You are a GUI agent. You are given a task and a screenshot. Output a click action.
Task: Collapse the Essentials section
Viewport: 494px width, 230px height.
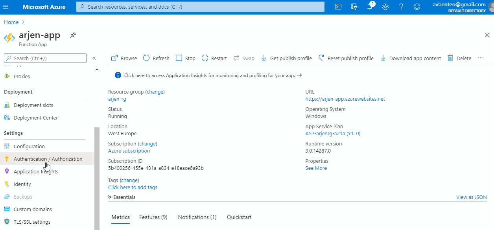[x=122, y=197]
